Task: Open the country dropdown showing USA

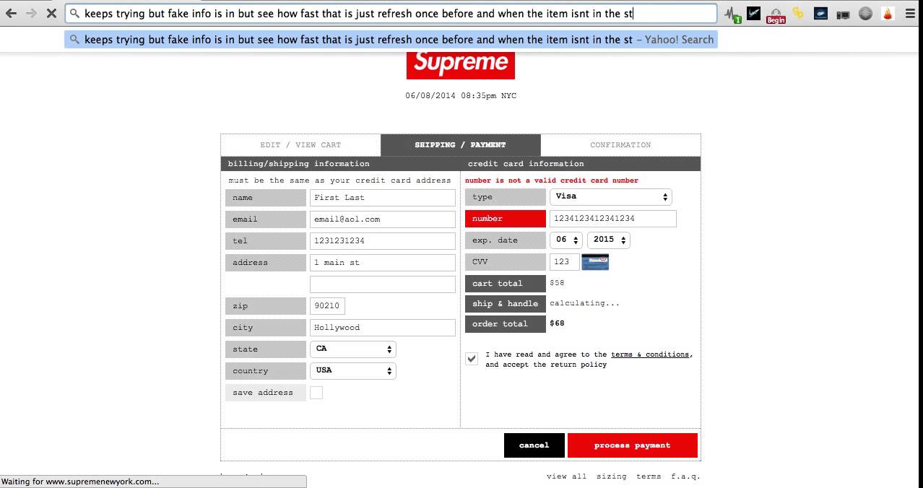Action: (x=353, y=370)
